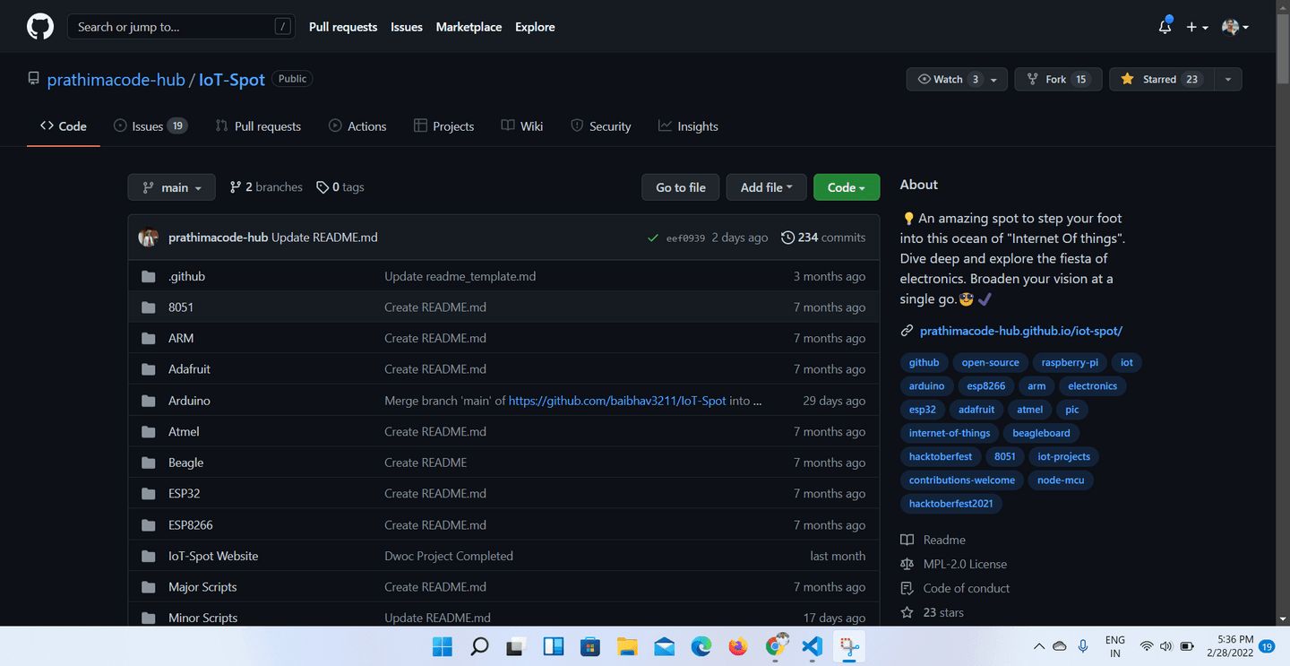The width and height of the screenshot is (1290, 666).
Task: Open Update readme_template.md commit message
Action: [x=460, y=276]
